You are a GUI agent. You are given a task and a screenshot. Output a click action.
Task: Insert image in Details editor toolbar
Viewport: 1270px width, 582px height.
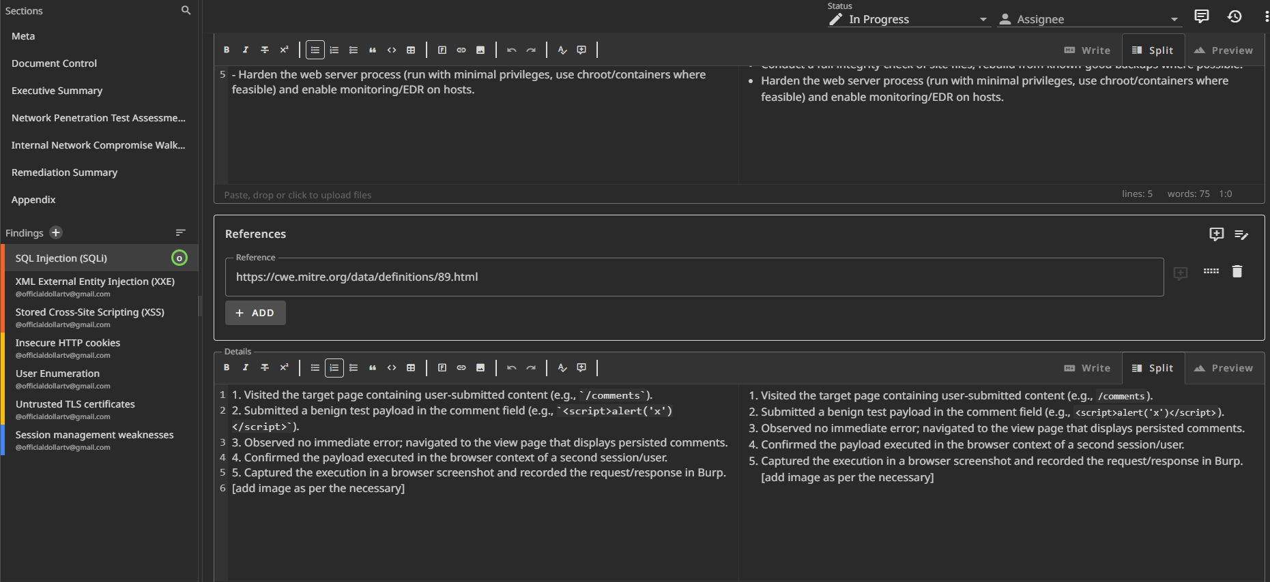480,368
